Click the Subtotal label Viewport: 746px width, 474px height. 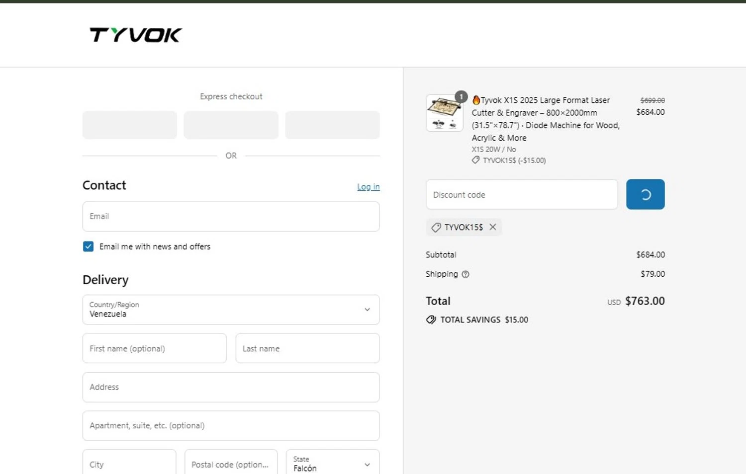click(441, 254)
